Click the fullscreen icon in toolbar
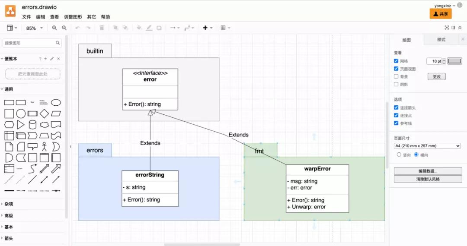 (x=446, y=28)
